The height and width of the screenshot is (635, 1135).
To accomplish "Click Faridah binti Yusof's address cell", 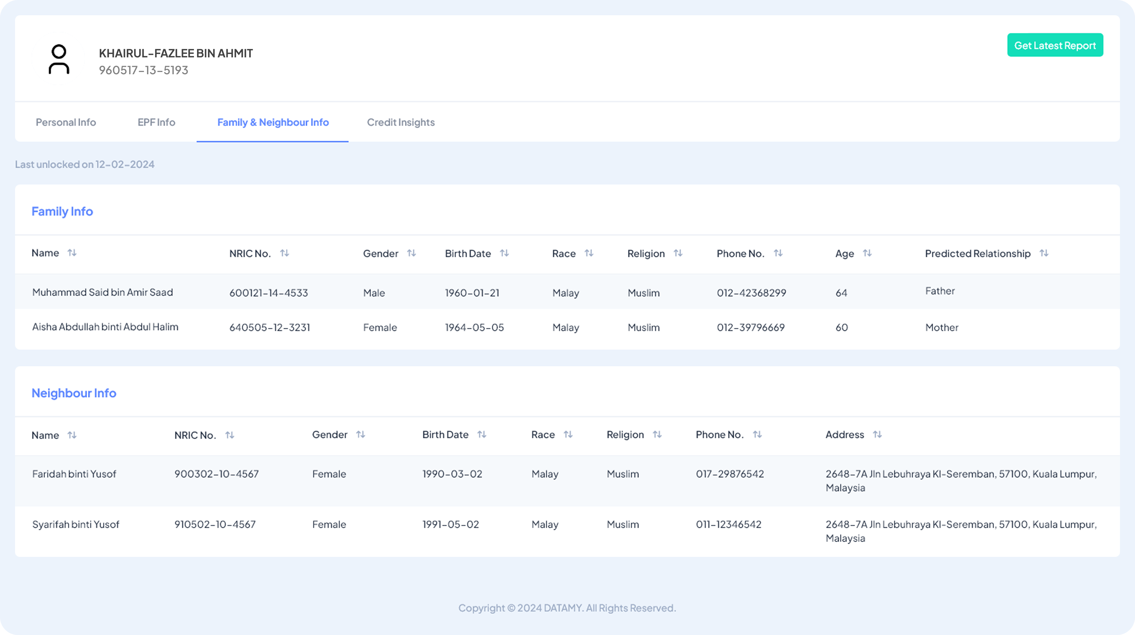I will coord(961,481).
